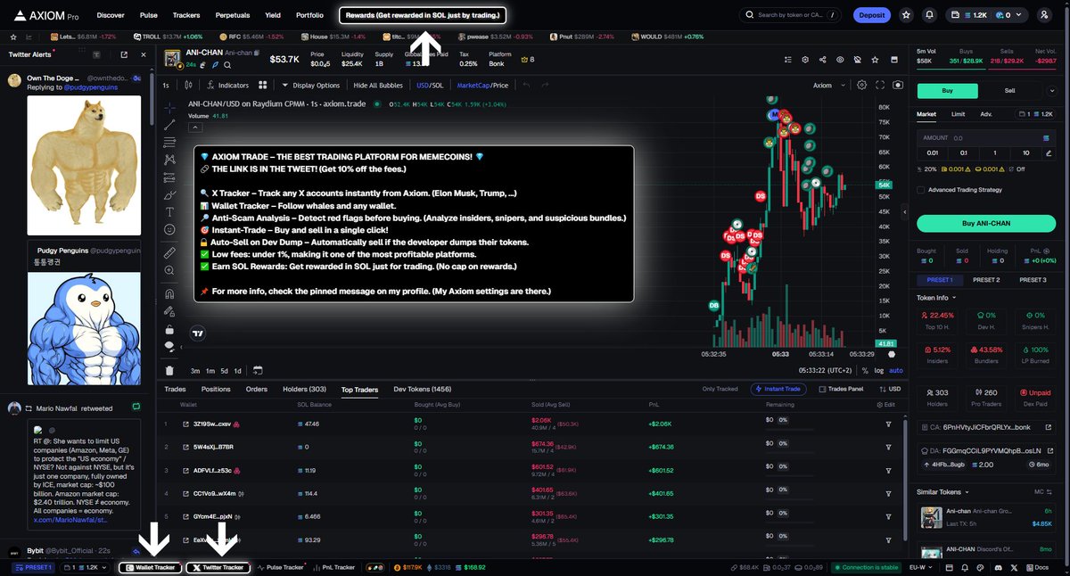Toggle MarketCap/Price display
Viewport: 1070px width, 576px height.
pyautogui.click(x=482, y=85)
